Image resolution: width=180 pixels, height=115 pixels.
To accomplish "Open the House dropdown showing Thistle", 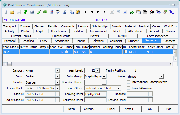I will (161, 76).
